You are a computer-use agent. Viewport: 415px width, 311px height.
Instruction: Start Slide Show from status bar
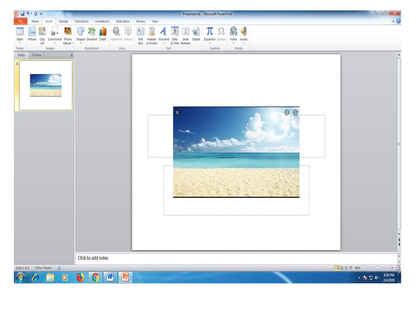click(x=351, y=268)
